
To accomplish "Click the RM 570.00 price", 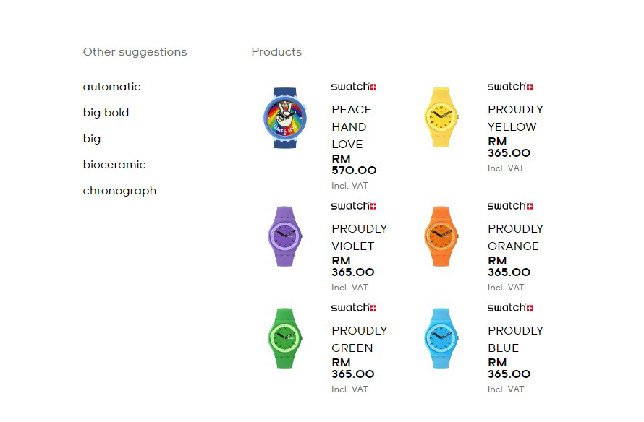I will point(354,165).
